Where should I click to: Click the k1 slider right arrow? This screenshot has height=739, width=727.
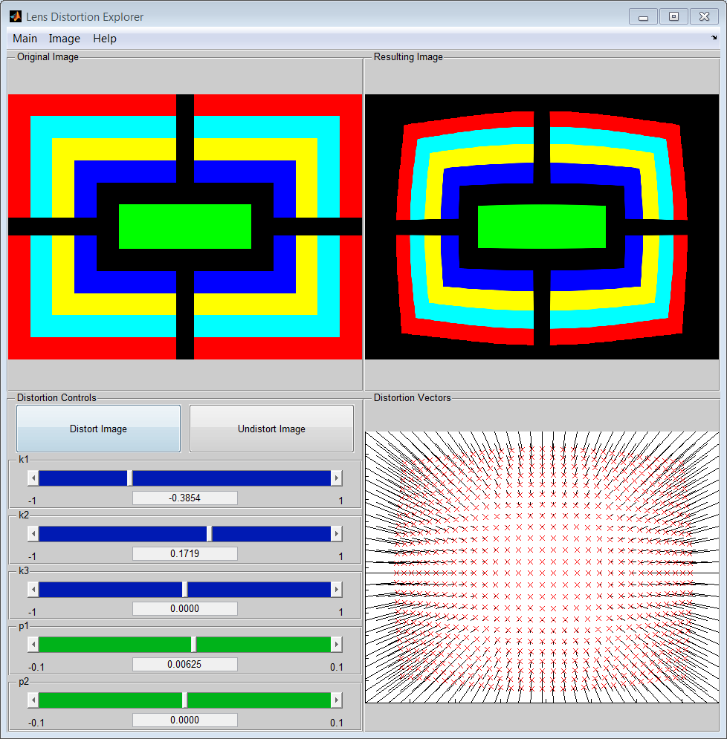[x=337, y=478]
